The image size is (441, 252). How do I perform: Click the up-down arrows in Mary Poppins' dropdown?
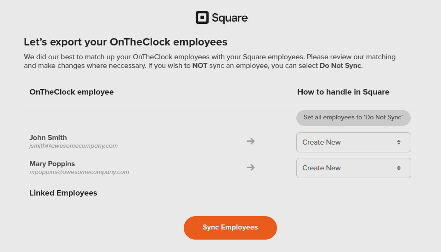(x=399, y=168)
